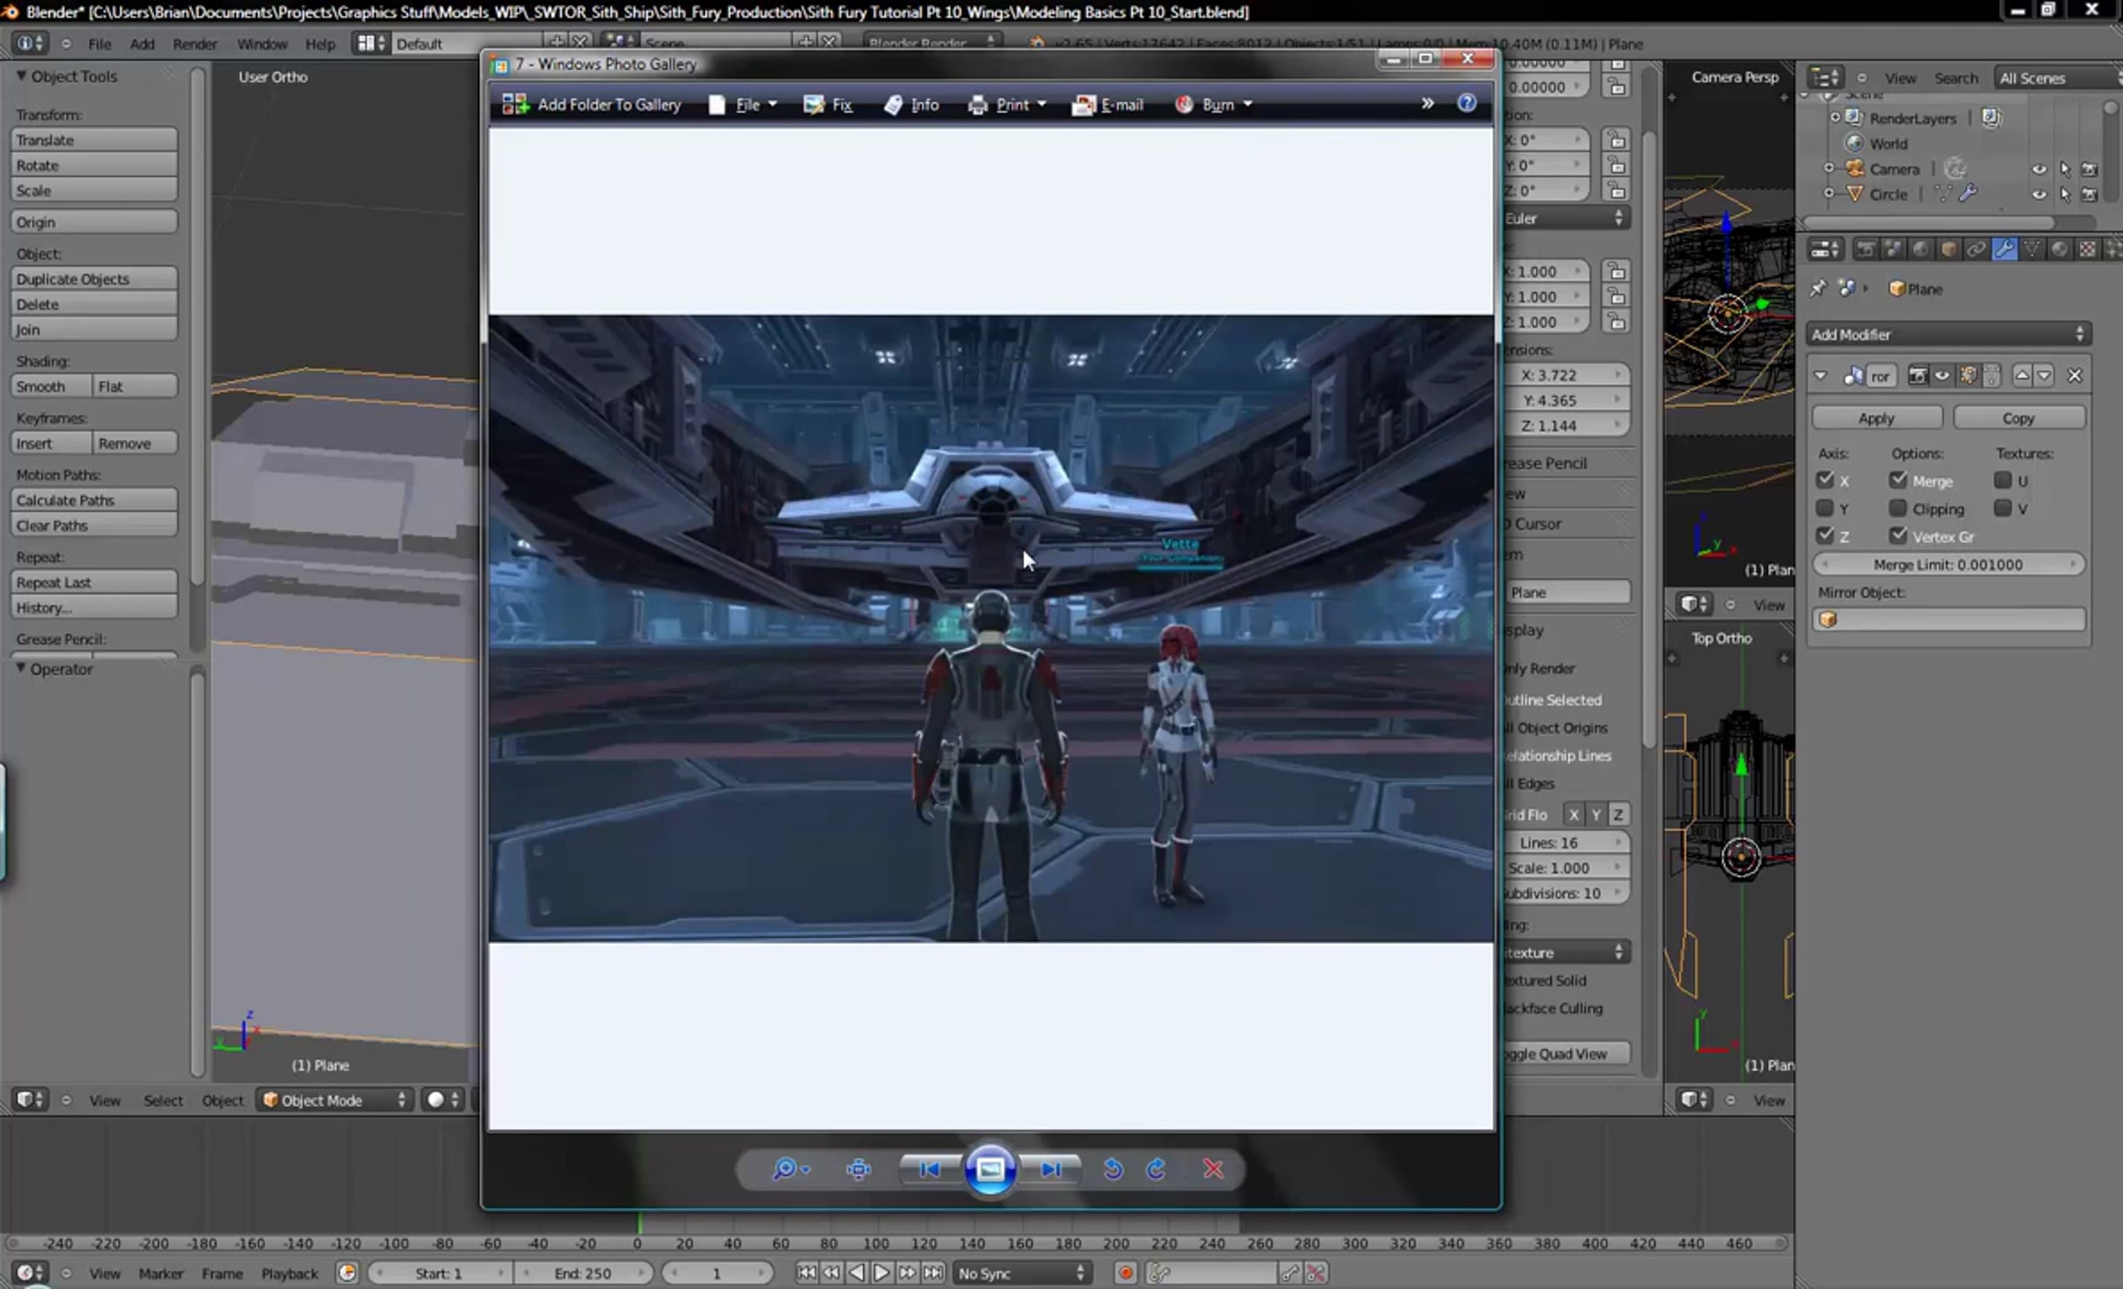The height and width of the screenshot is (1289, 2123).
Task: Hide the Camera object using its eye icon
Action: (x=2038, y=169)
